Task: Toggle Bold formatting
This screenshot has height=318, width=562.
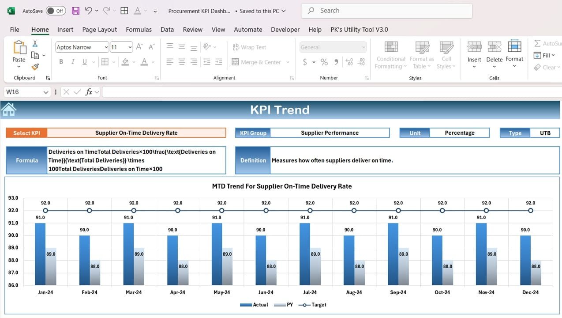Action: click(x=61, y=62)
